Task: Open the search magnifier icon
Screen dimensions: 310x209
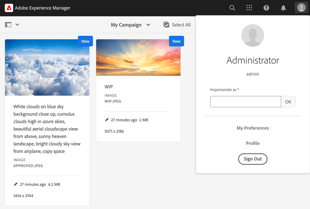Action: (232, 8)
